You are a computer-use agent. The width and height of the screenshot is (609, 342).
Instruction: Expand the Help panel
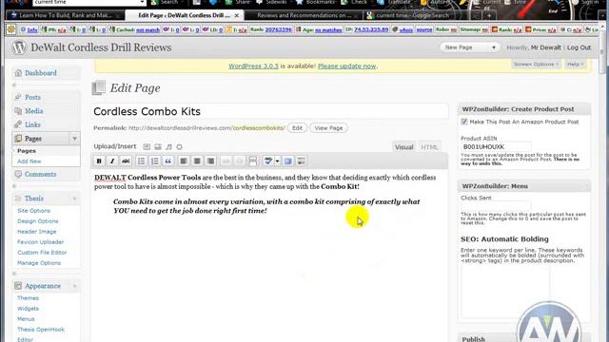(x=575, y=64)
